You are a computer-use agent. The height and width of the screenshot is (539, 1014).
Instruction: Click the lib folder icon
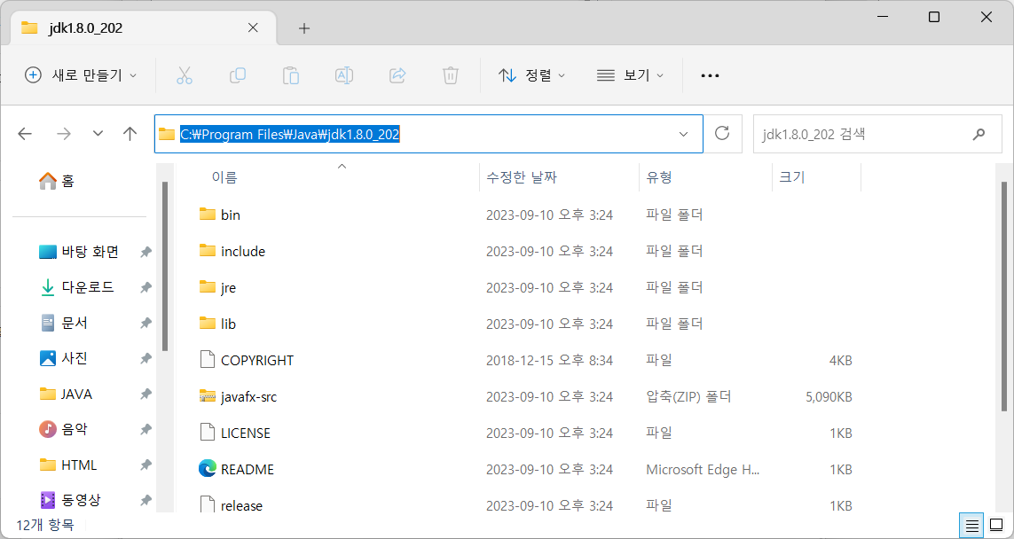point(207,323)
